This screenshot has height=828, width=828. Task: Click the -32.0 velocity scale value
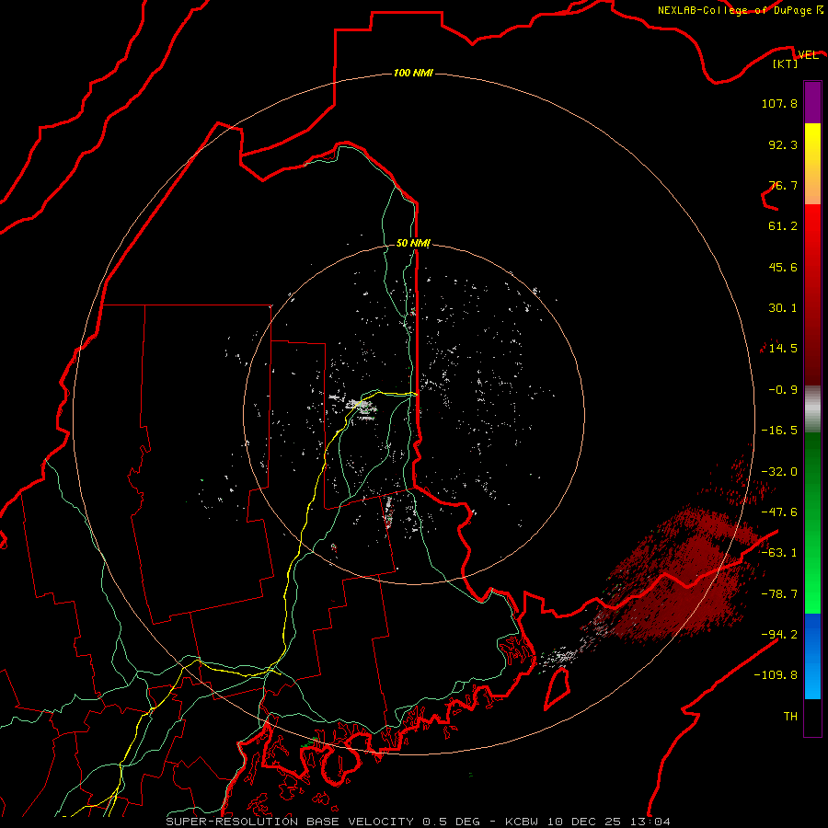(779, 472)
